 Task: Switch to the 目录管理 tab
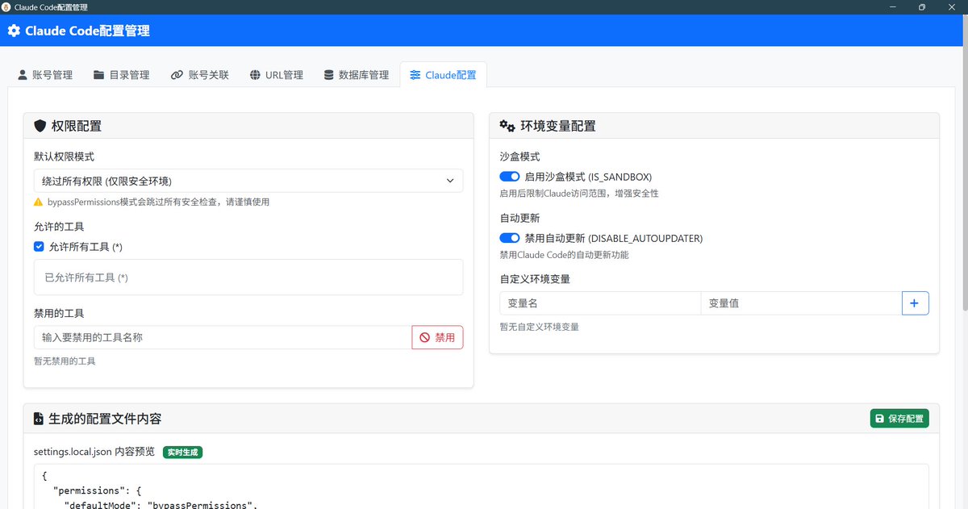[x=122, y=75]
